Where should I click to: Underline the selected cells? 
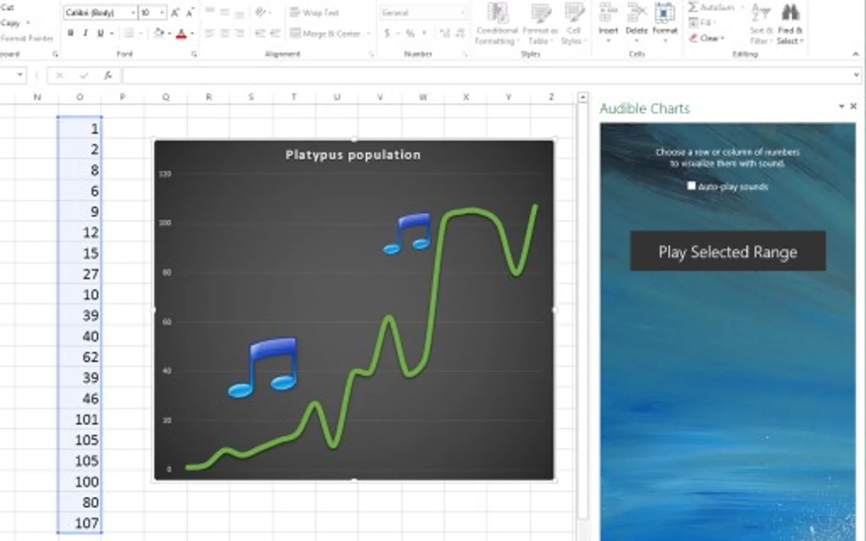(100, 34)
